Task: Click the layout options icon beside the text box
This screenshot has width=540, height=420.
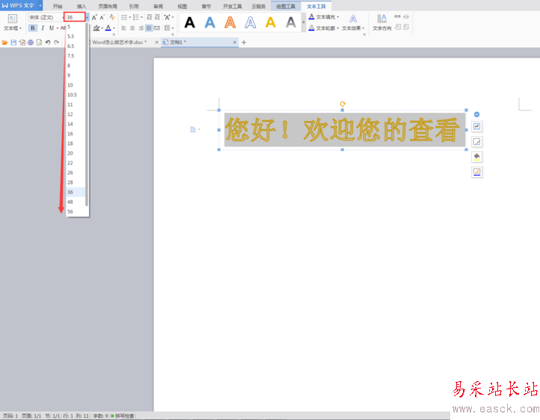Action: (476, 126)
